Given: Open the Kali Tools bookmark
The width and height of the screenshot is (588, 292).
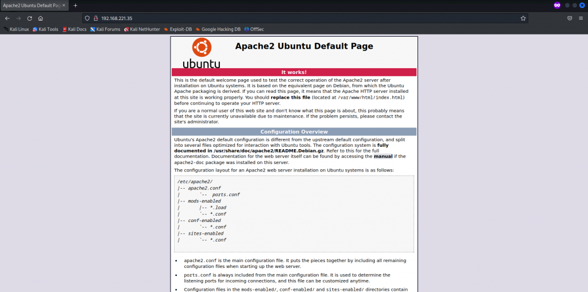Looking at the screenshot, I should [x=45, y=29].
